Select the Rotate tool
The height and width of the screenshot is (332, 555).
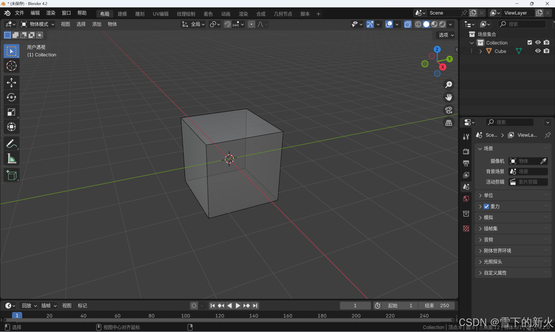(11, 97)
